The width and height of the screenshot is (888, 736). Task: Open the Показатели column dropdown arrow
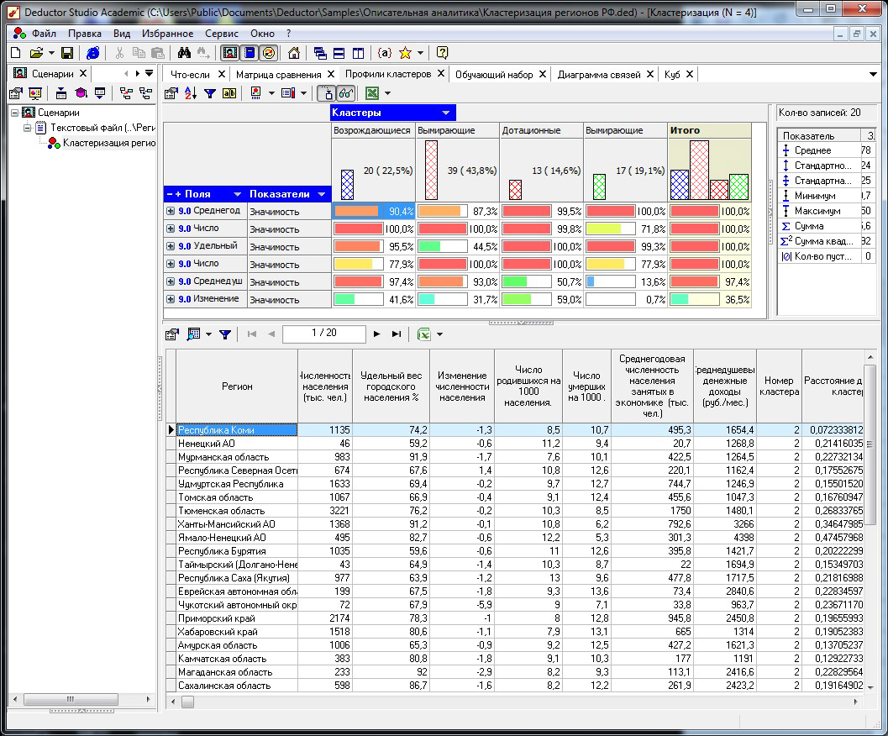(322, 194)
